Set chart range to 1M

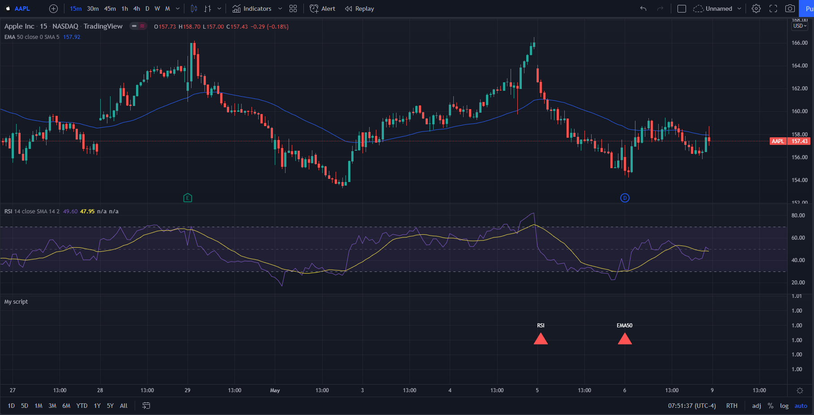click(38, 406)
